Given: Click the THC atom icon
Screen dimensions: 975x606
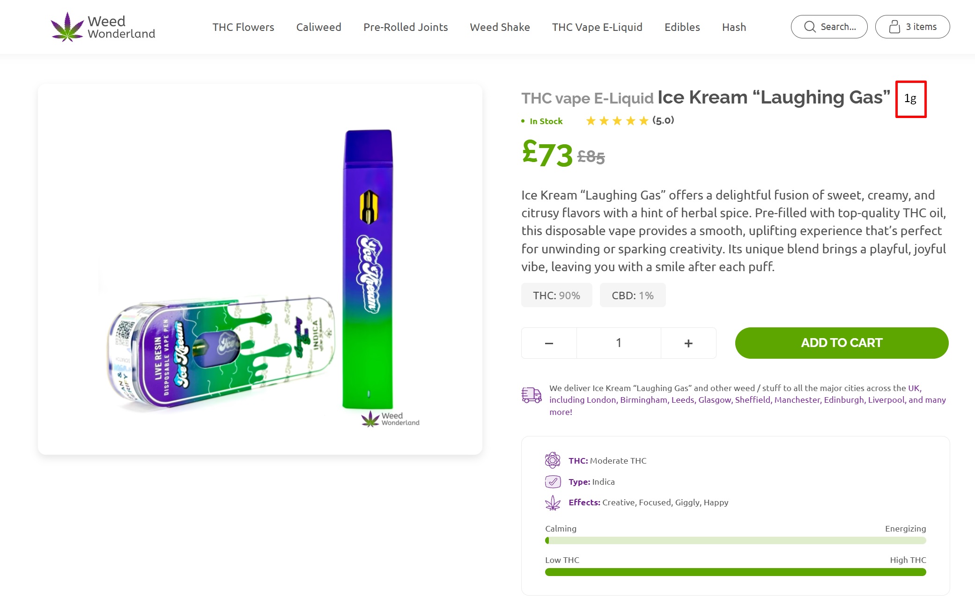Looking at the screenshot, I should point(553,460).
